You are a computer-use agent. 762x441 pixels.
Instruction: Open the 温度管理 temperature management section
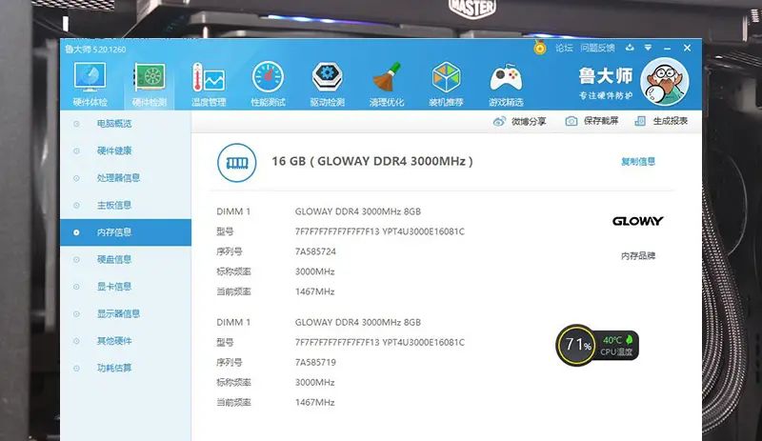tap(209, 85)
